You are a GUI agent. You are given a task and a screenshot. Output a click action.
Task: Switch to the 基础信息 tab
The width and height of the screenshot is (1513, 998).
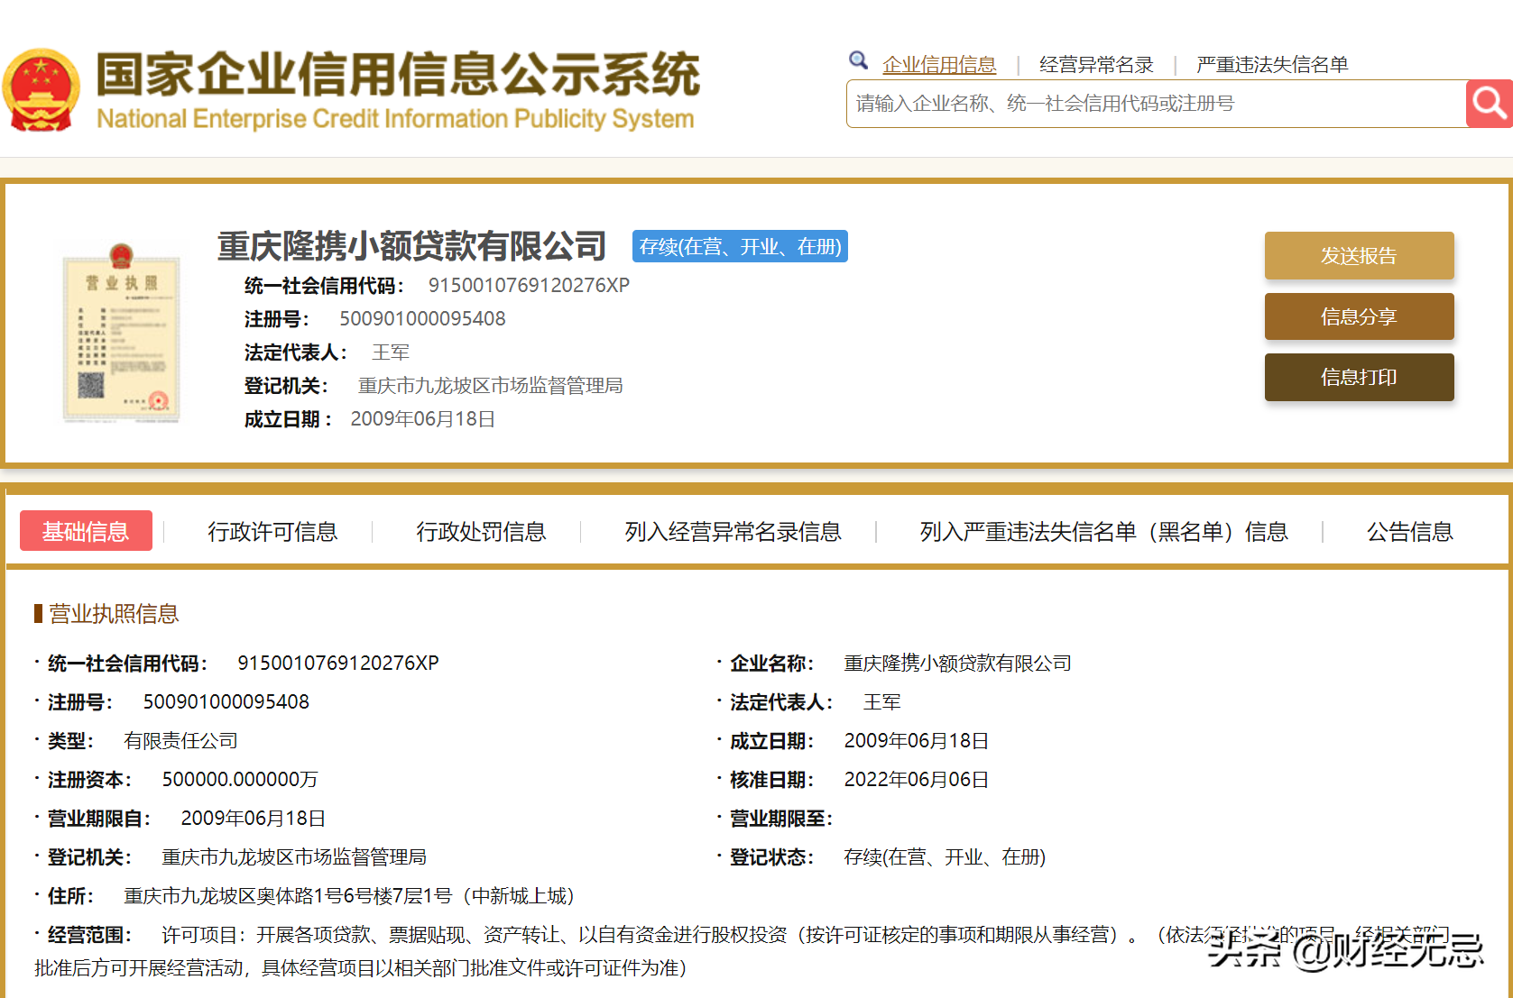[x=86, y=531]
